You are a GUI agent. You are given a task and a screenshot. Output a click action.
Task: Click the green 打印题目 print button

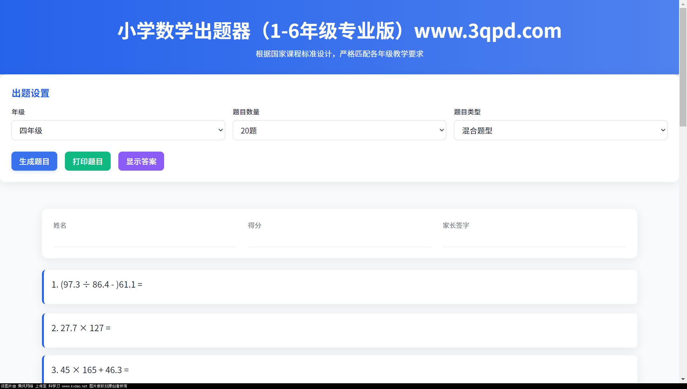(88, 161)
